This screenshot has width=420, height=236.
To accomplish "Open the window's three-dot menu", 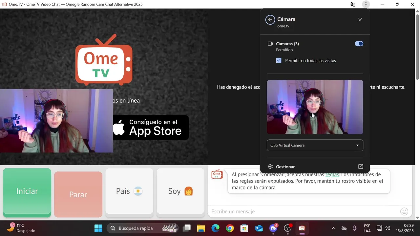I will (366, 4).
